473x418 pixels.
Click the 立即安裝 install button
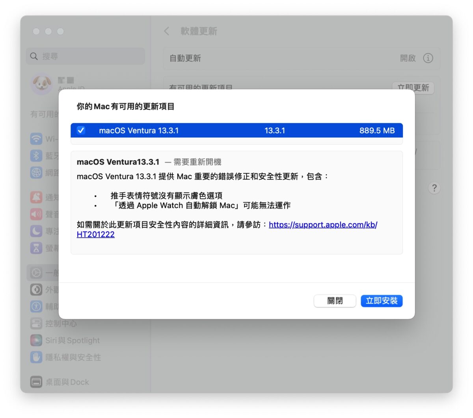pyautogui.click(x=381, y=301)
